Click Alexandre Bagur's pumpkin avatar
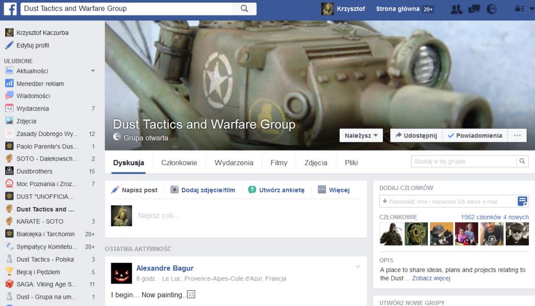 121,273
